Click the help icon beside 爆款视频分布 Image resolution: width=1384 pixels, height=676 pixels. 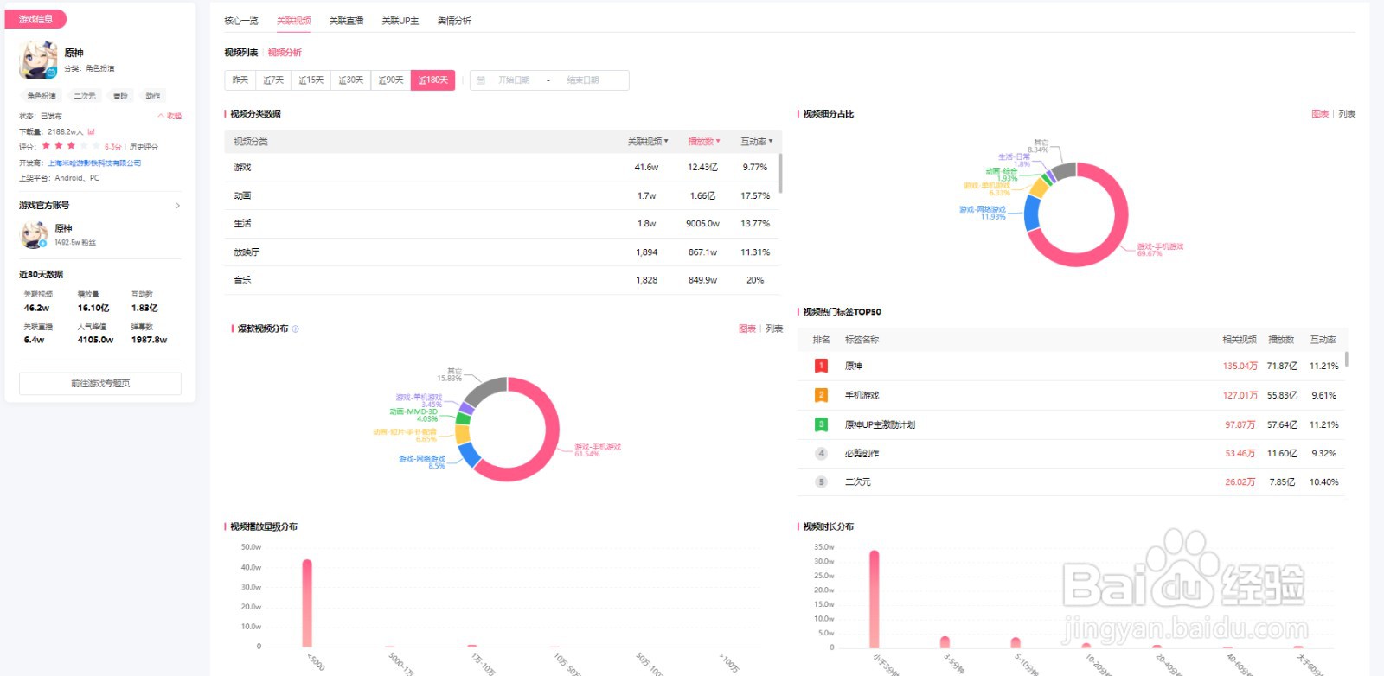(x=296, y=328)
